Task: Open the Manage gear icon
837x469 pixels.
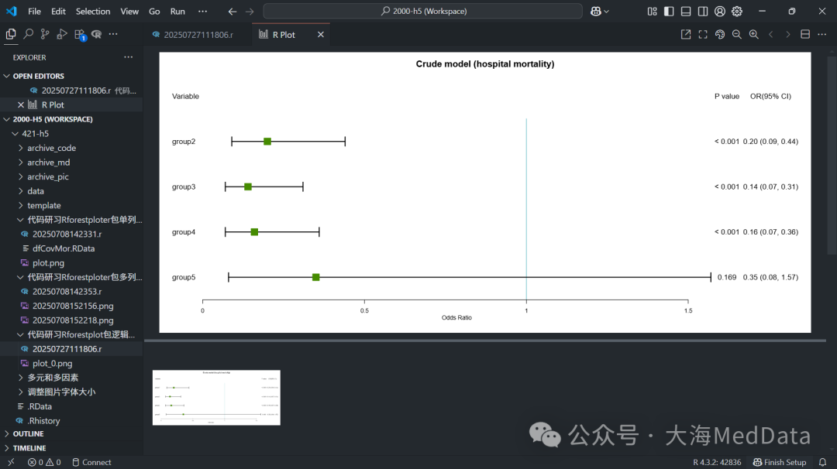Action: tap(737, 11)
